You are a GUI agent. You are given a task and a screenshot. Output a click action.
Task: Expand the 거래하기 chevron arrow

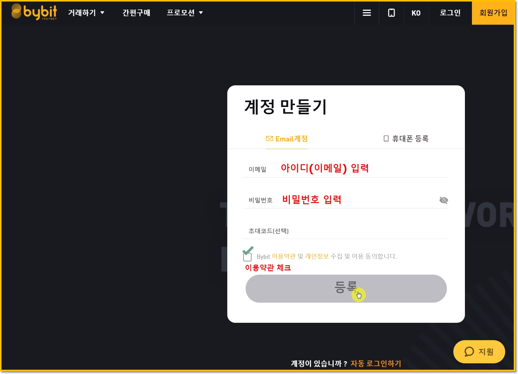click(103, 13)
